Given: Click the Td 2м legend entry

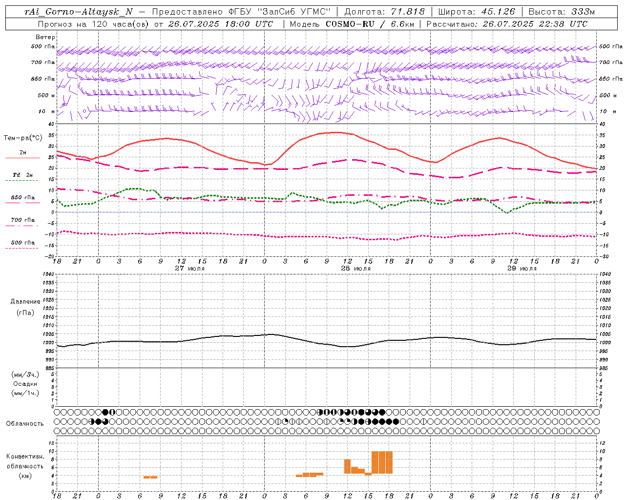Looking at the screenshot, I should (22, 175).
